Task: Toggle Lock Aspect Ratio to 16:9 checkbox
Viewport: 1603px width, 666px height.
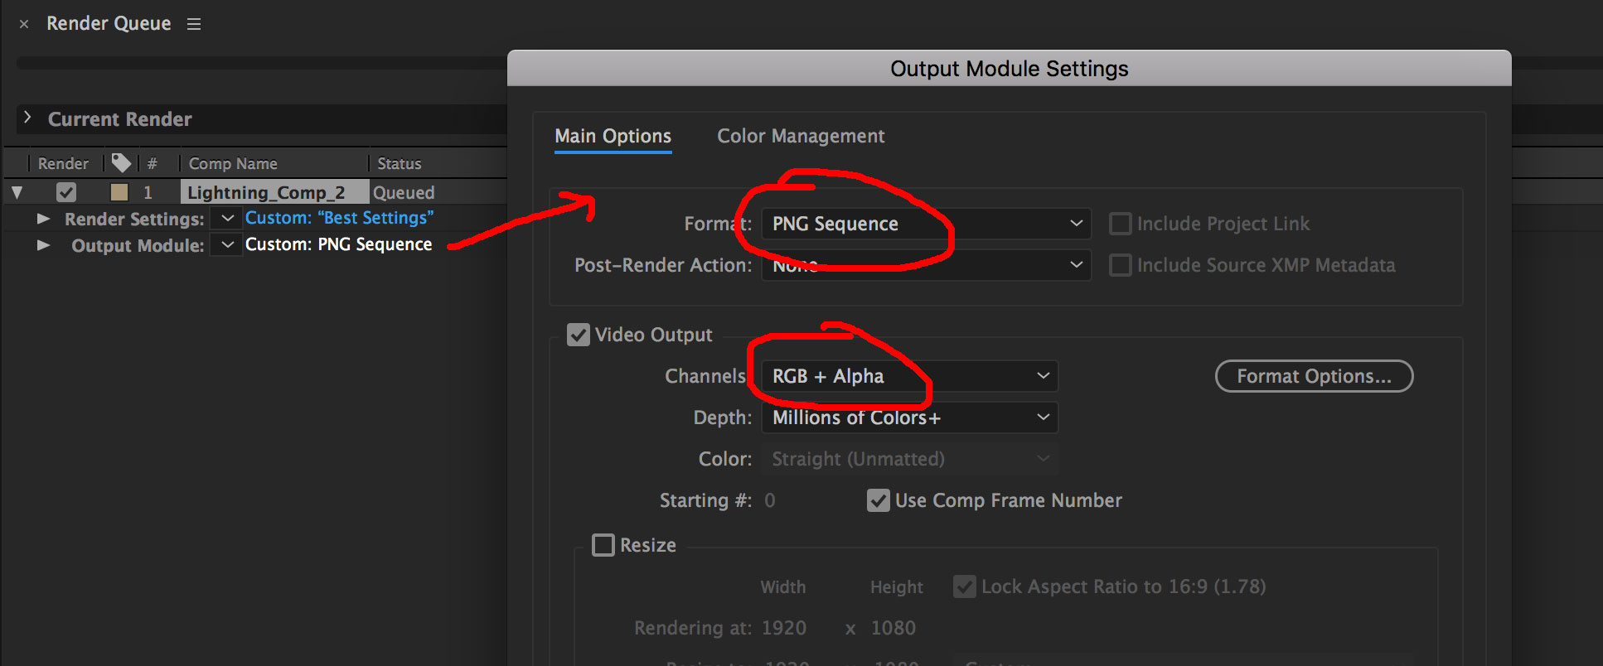Action: click(x=964, y=586)
